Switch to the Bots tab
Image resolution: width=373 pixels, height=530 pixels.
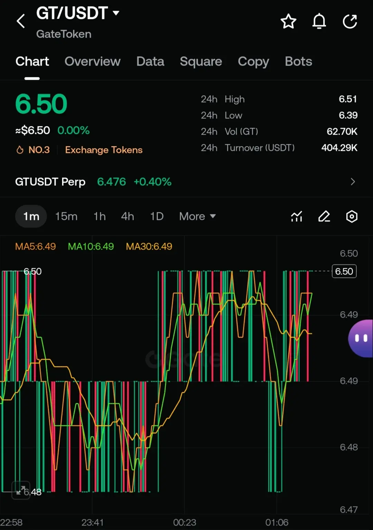coord(298,61)
